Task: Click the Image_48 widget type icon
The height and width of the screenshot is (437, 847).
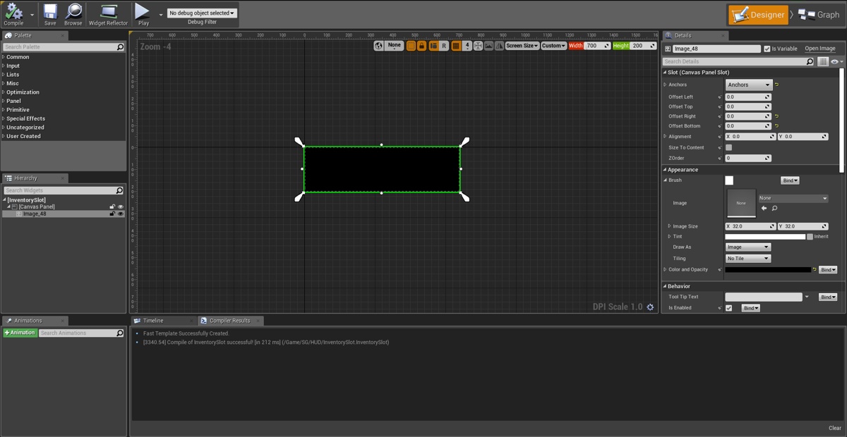Action: coord(668,49)
